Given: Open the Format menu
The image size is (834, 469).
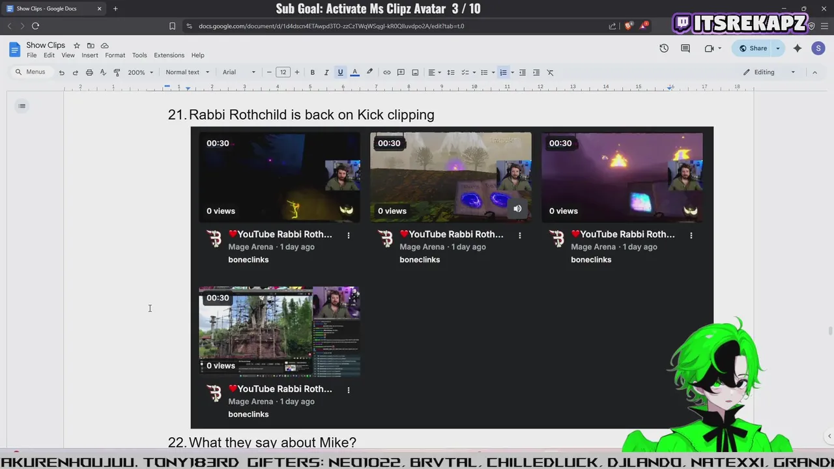Looking at the screenshot, I should point(115,55).
